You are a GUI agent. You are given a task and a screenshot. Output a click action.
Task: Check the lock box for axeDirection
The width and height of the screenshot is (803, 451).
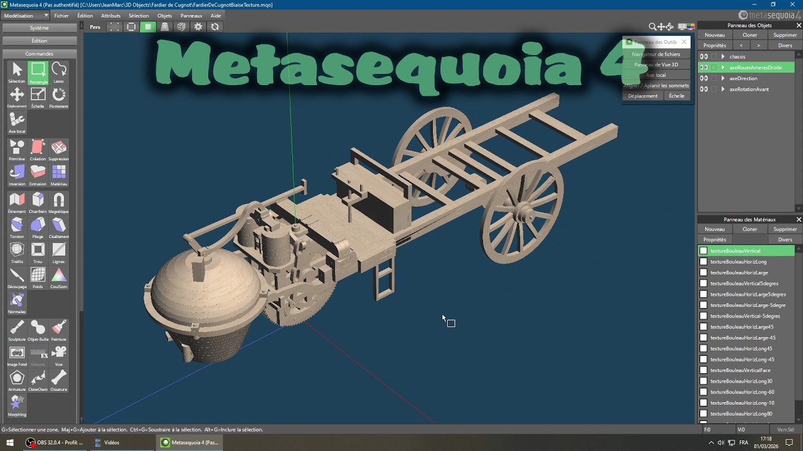pyautogui.click(x=714, y=78)
